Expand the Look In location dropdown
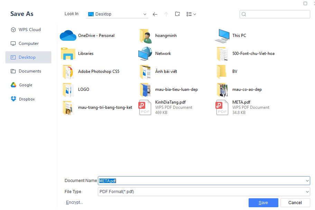 click(145, 14)
